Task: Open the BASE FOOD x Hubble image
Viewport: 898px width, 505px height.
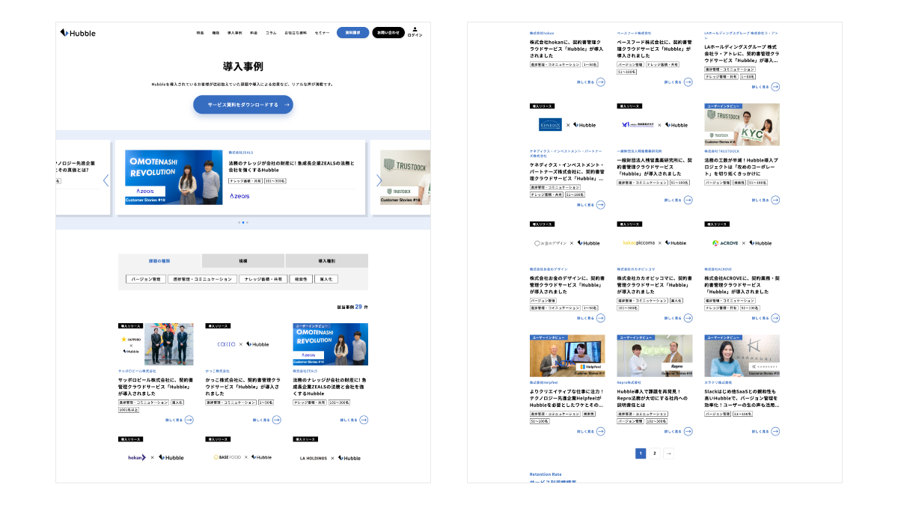Action: pos(243,457)
